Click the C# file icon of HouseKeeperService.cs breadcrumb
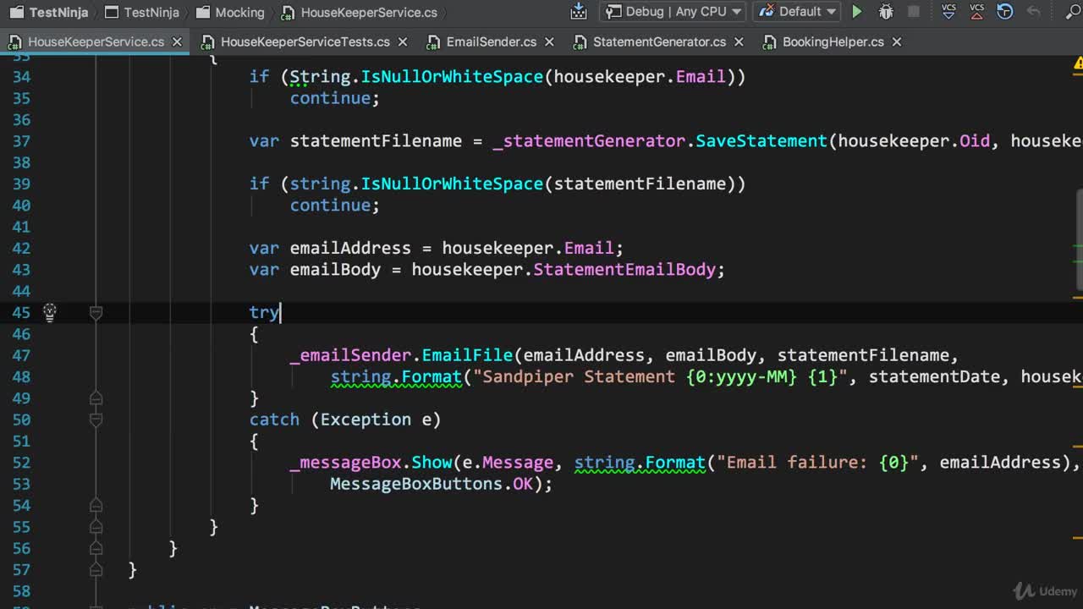This screenshot has height=609, width=1083. 289,12
